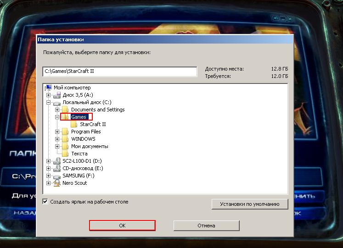Expand the SC2-L100-D1 (D:) drive node
The width and height of the screenshot is (343, 248).
point(48,161)
